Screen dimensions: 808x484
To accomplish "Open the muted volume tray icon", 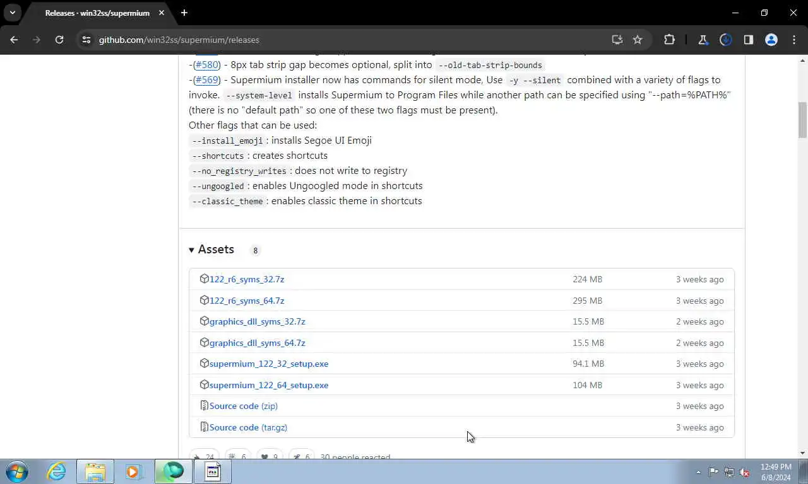I will [744, 472].
